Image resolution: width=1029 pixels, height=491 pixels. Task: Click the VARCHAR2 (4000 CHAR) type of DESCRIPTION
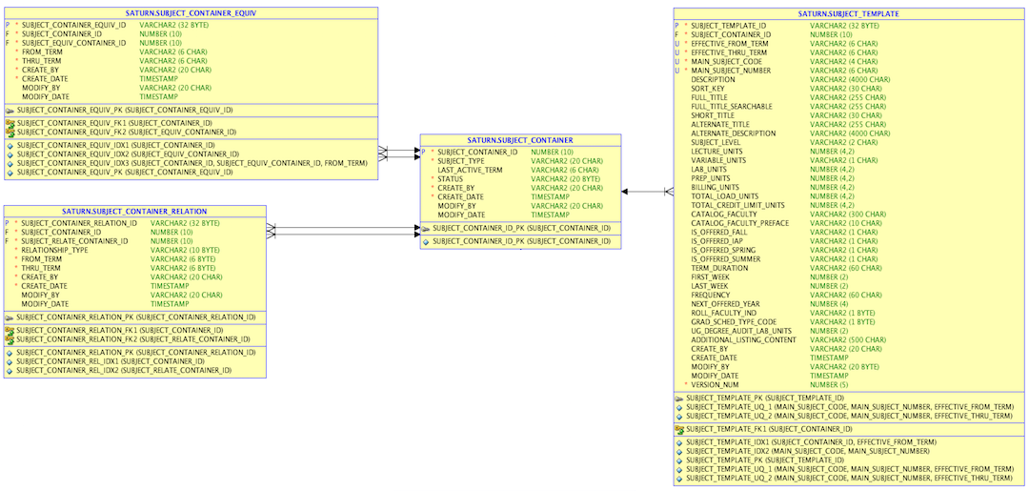pos(850,79)
